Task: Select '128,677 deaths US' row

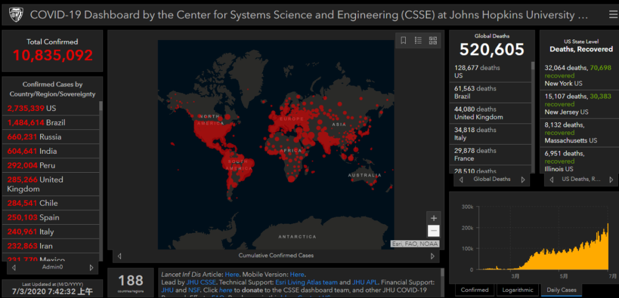Action: [490, 71]
